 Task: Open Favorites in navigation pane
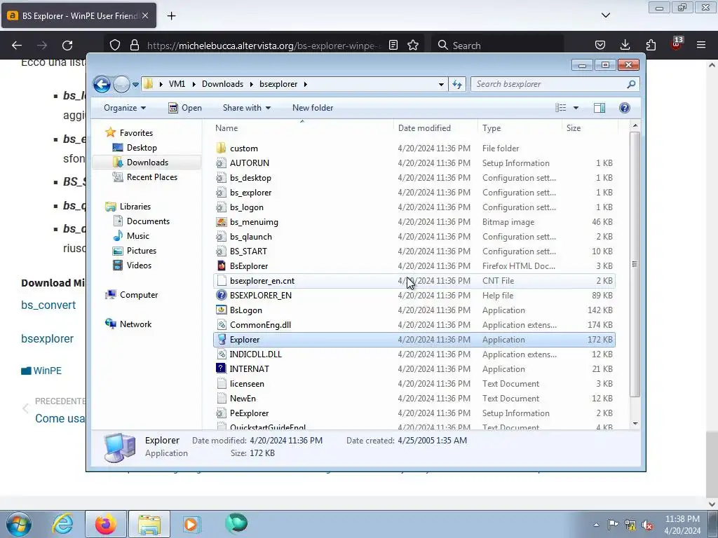pos(136,132)
